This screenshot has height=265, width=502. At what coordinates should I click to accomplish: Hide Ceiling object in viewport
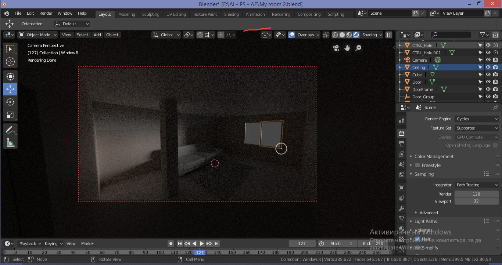[x=488, y=67]
